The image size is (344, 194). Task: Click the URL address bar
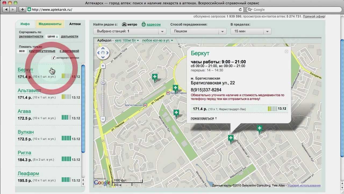point(134,9)
